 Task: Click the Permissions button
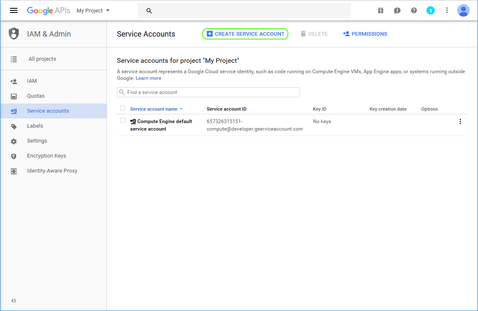(365, 34)
